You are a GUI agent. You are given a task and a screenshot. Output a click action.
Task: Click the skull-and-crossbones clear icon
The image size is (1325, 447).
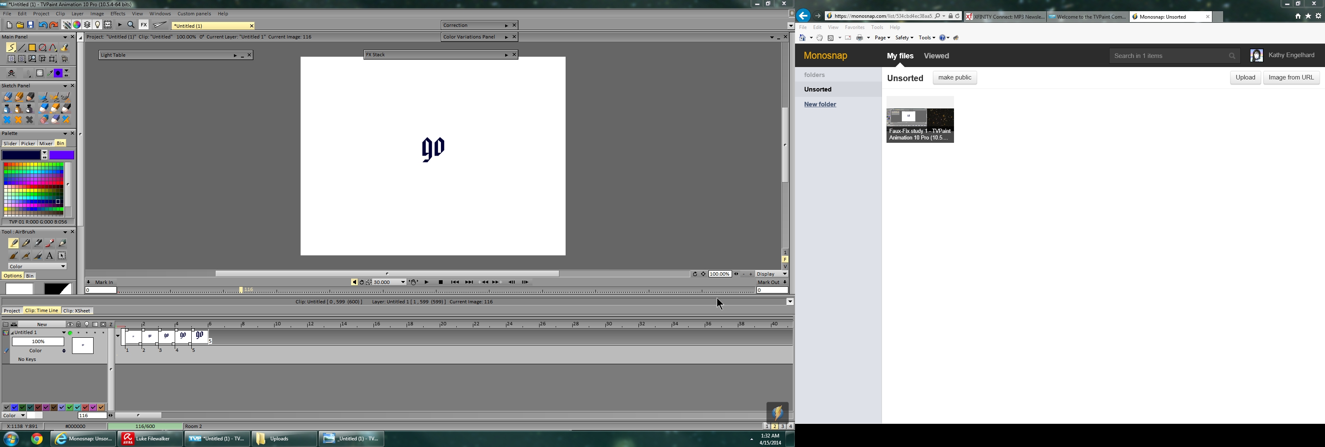tap(11, 74)
